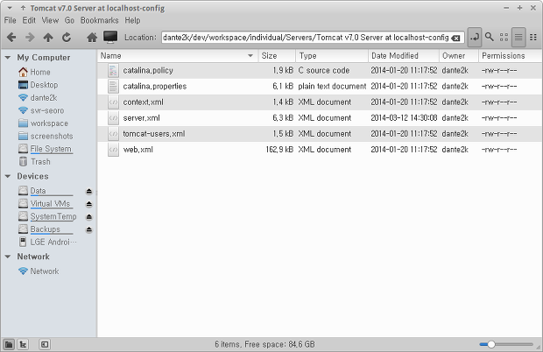The image size is (543, 352).
Task: Toggle location entry mode button
Action: pyautogui.click(x=475, y=37)
